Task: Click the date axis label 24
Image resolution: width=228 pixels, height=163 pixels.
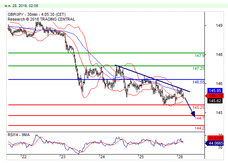Action: tap(103, 157)
